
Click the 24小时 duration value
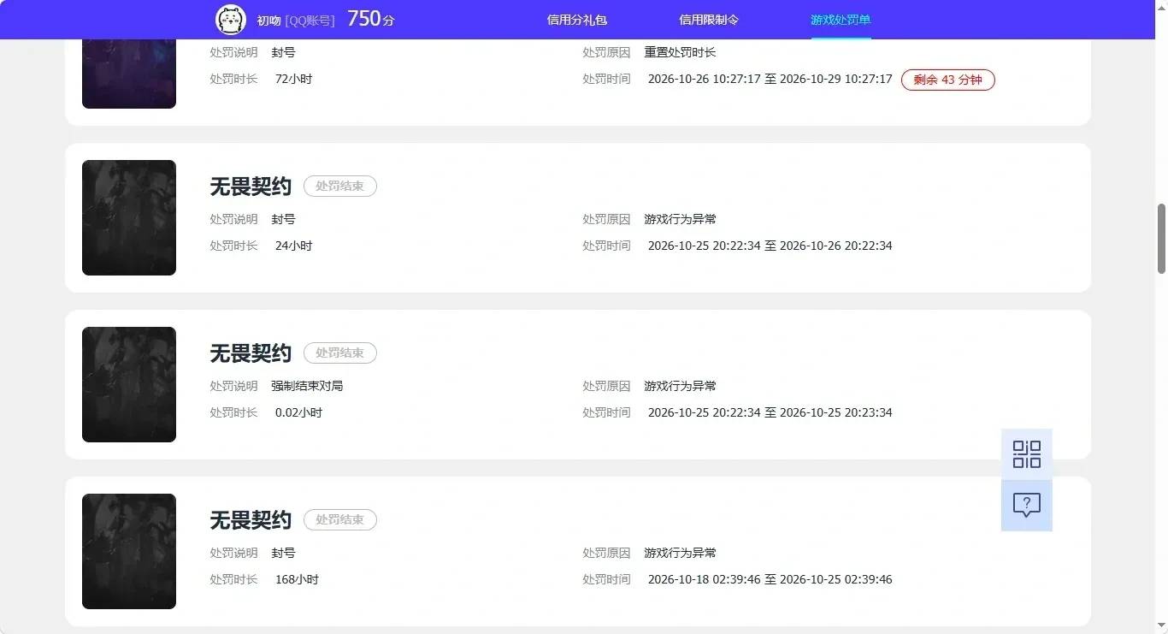tap(293, 246)
